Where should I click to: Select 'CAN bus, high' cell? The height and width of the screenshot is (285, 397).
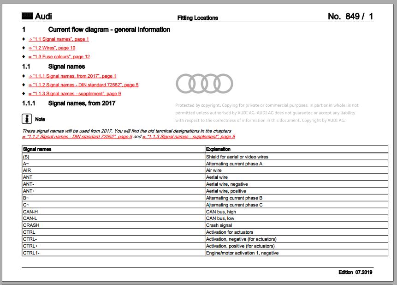click(296, 212)
